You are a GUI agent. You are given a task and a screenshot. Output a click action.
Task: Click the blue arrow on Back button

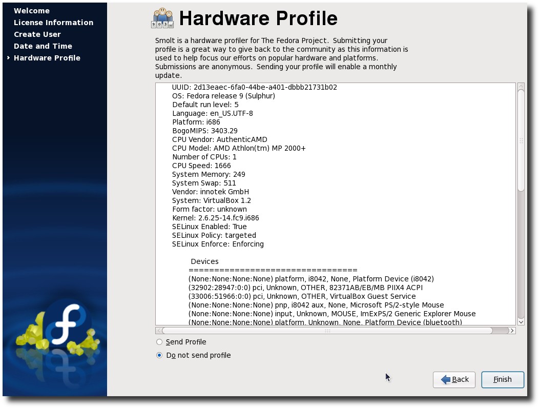(x=445, y=379)
